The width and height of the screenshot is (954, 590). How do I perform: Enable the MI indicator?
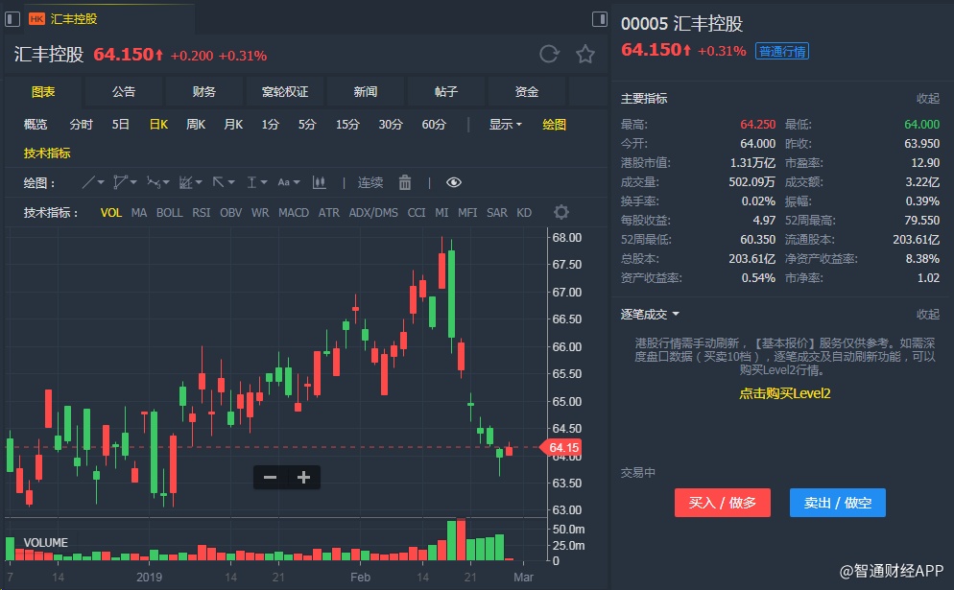pyautogui.click(x=441, y=213)
